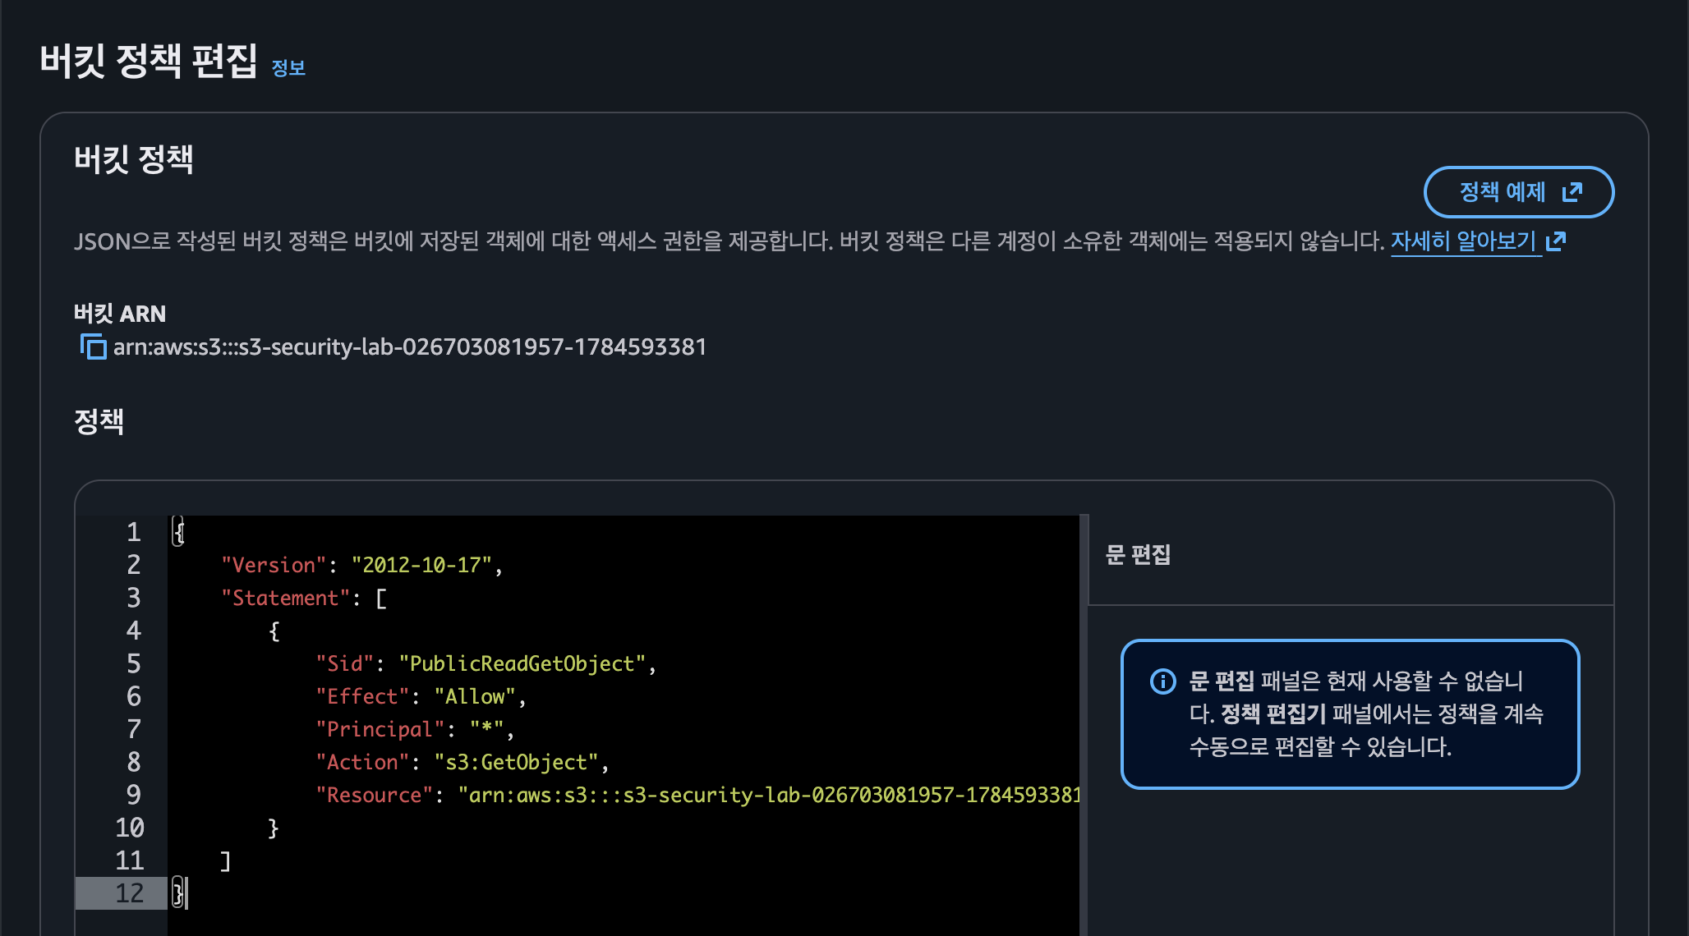
Task: Open the 정보 info link beside the page title
Action: click(288, 68)
